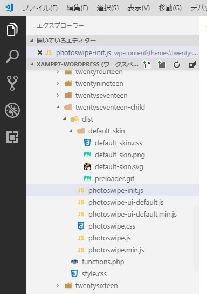Viewport: 207px width, 294px height.
Task: Collapse the dist folder arrow
Action: coord(65,119)
